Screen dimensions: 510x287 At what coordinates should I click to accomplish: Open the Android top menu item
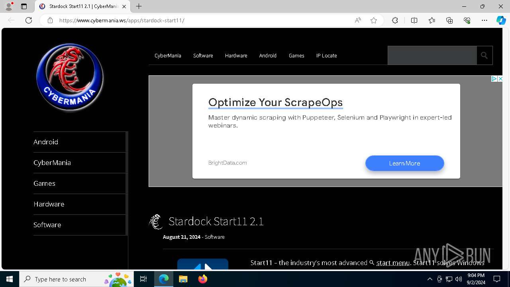(268, 56)
